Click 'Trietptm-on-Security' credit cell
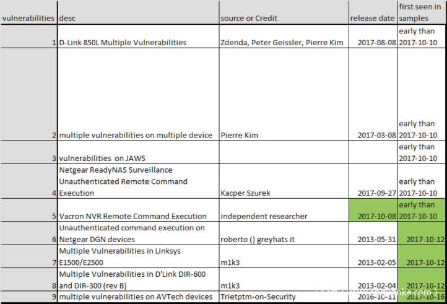The image size is (447, 304). [x=284, y=297]
